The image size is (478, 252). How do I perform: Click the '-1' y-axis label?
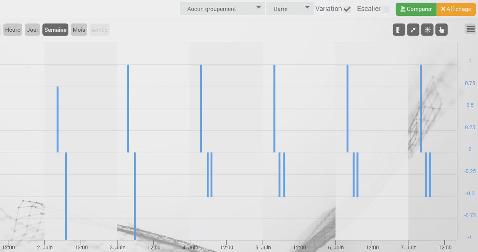click(469, 237)
